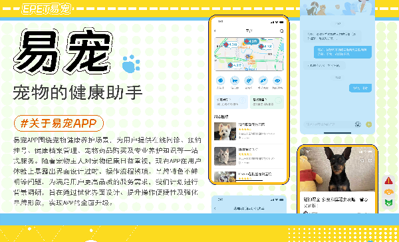This screenshot has width=399, height=242.
Task: Tap the share icon on the dog photo
Action: [370, 160]
